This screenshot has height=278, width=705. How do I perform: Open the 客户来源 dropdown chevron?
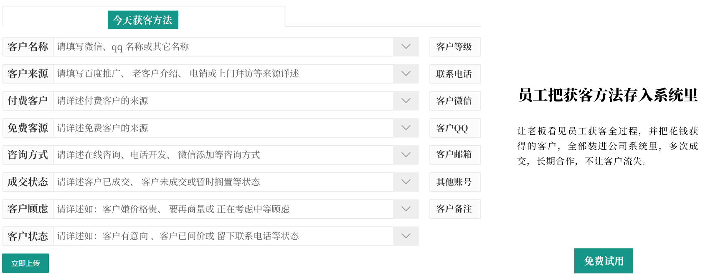pyautogui.click(x=406, y=74)
